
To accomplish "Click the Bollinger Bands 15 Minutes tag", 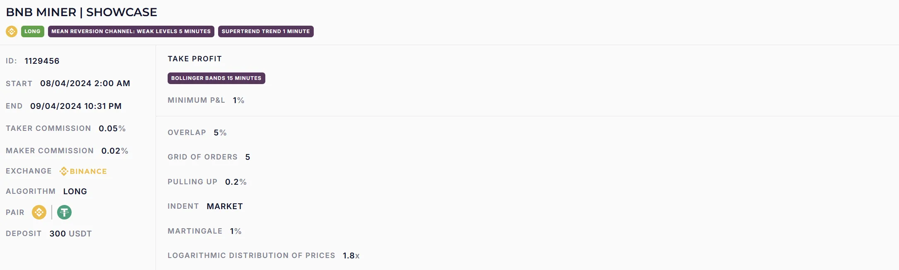I will click(216, 78).
